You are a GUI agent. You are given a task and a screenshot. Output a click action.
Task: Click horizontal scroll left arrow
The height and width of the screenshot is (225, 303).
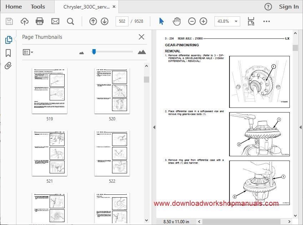(199, 221)
